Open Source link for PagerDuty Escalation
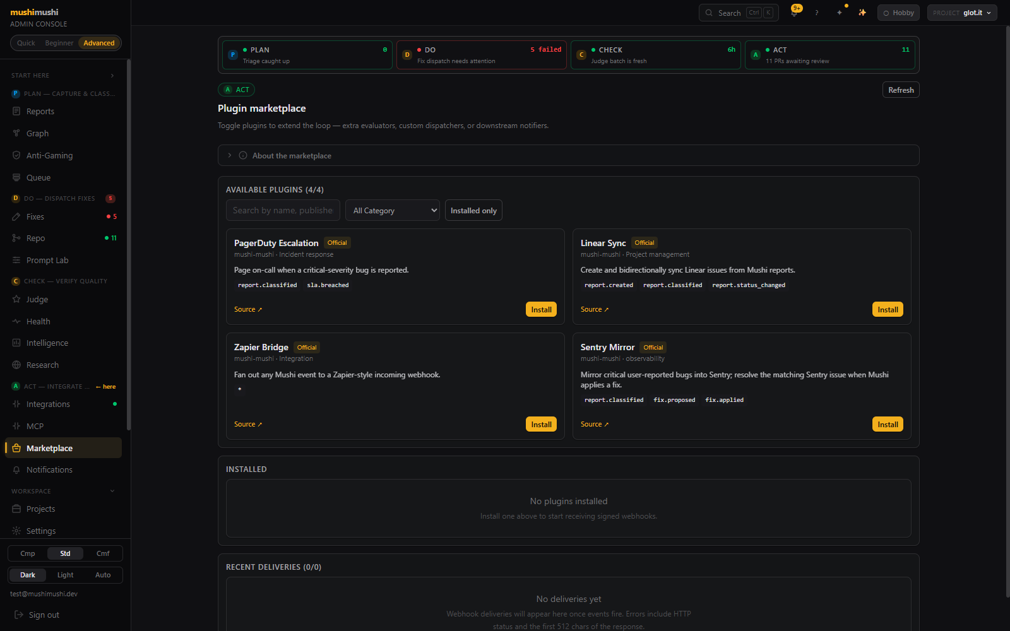Screen dimensions: 1010x631 click(x=248, y=309)
